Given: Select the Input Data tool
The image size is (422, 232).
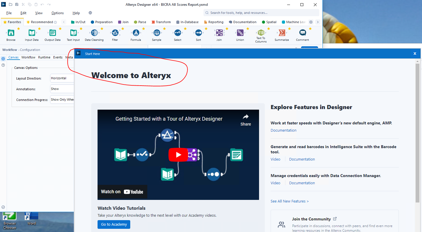Looking at the screenshot, I should [32, 33].
